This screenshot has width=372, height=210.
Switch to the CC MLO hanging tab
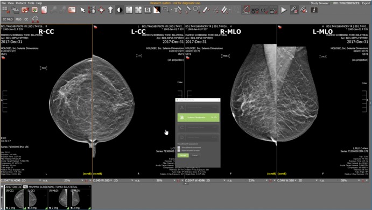8,19
